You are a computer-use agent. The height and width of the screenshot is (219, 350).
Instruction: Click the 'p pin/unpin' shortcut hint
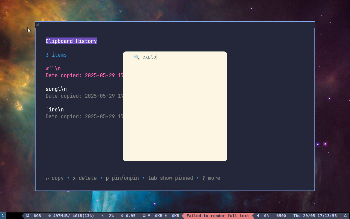[122, 178]
